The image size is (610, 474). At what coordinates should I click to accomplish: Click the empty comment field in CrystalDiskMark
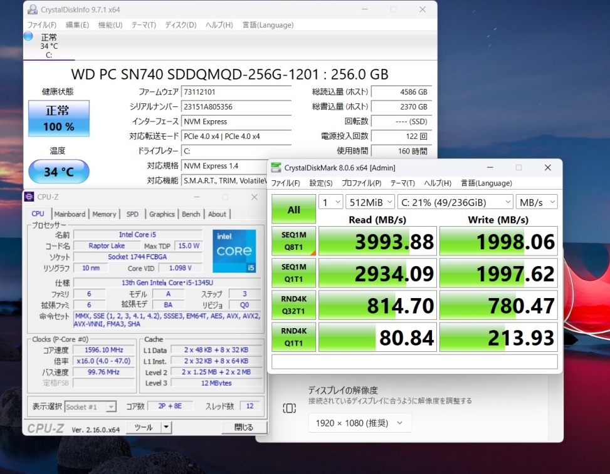(414, 362)
